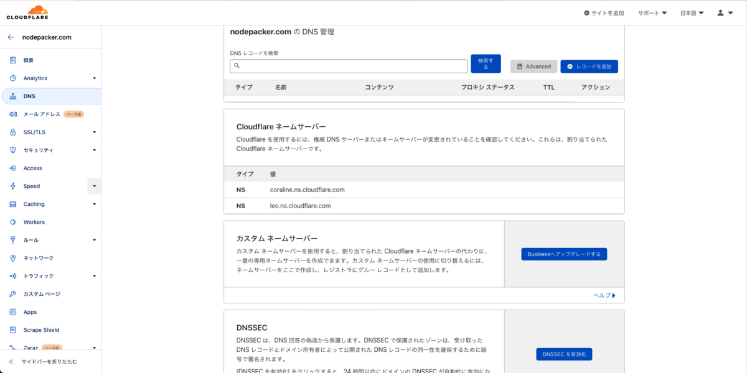Screen dimensions: 747x373
Task: Click the メール アドレス ベータ版 badge
Action: coord(73,114)
